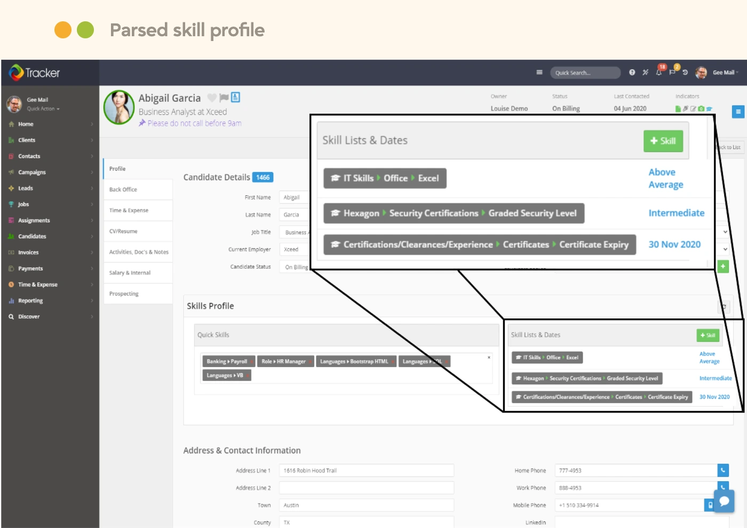Click the green camera indicator icon
Screen dimensions: 747x528
(701, 109)
